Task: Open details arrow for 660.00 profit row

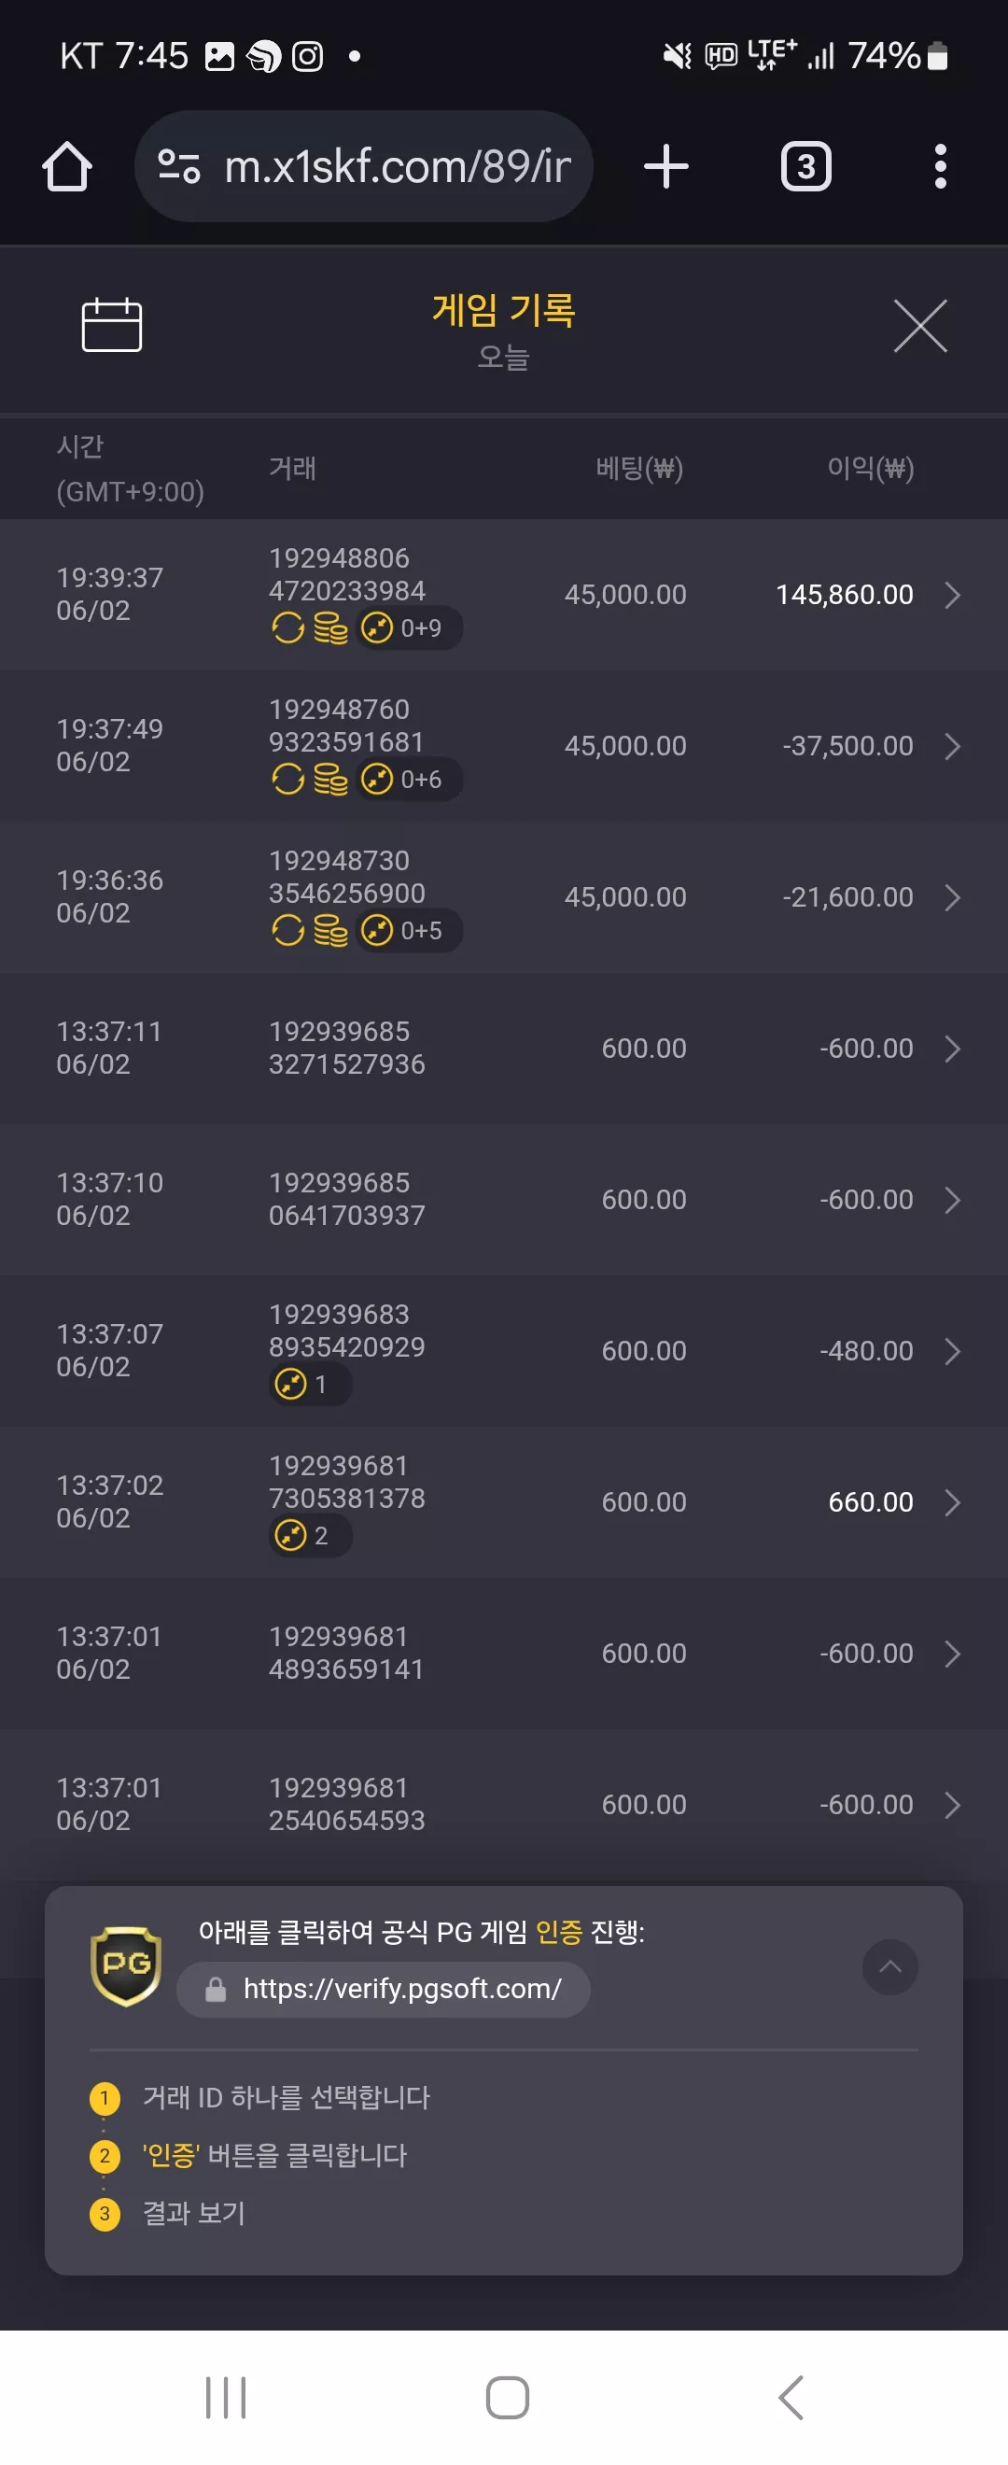Action: pyautogui.click(x=952, y=1502)
